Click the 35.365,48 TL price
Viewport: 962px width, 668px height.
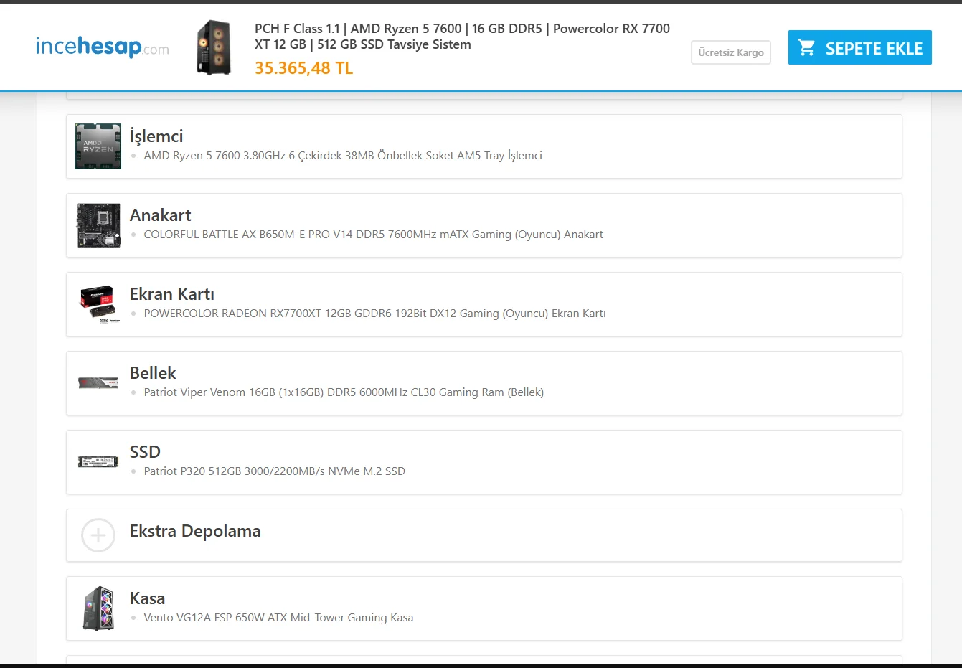[x=303, y=68]
